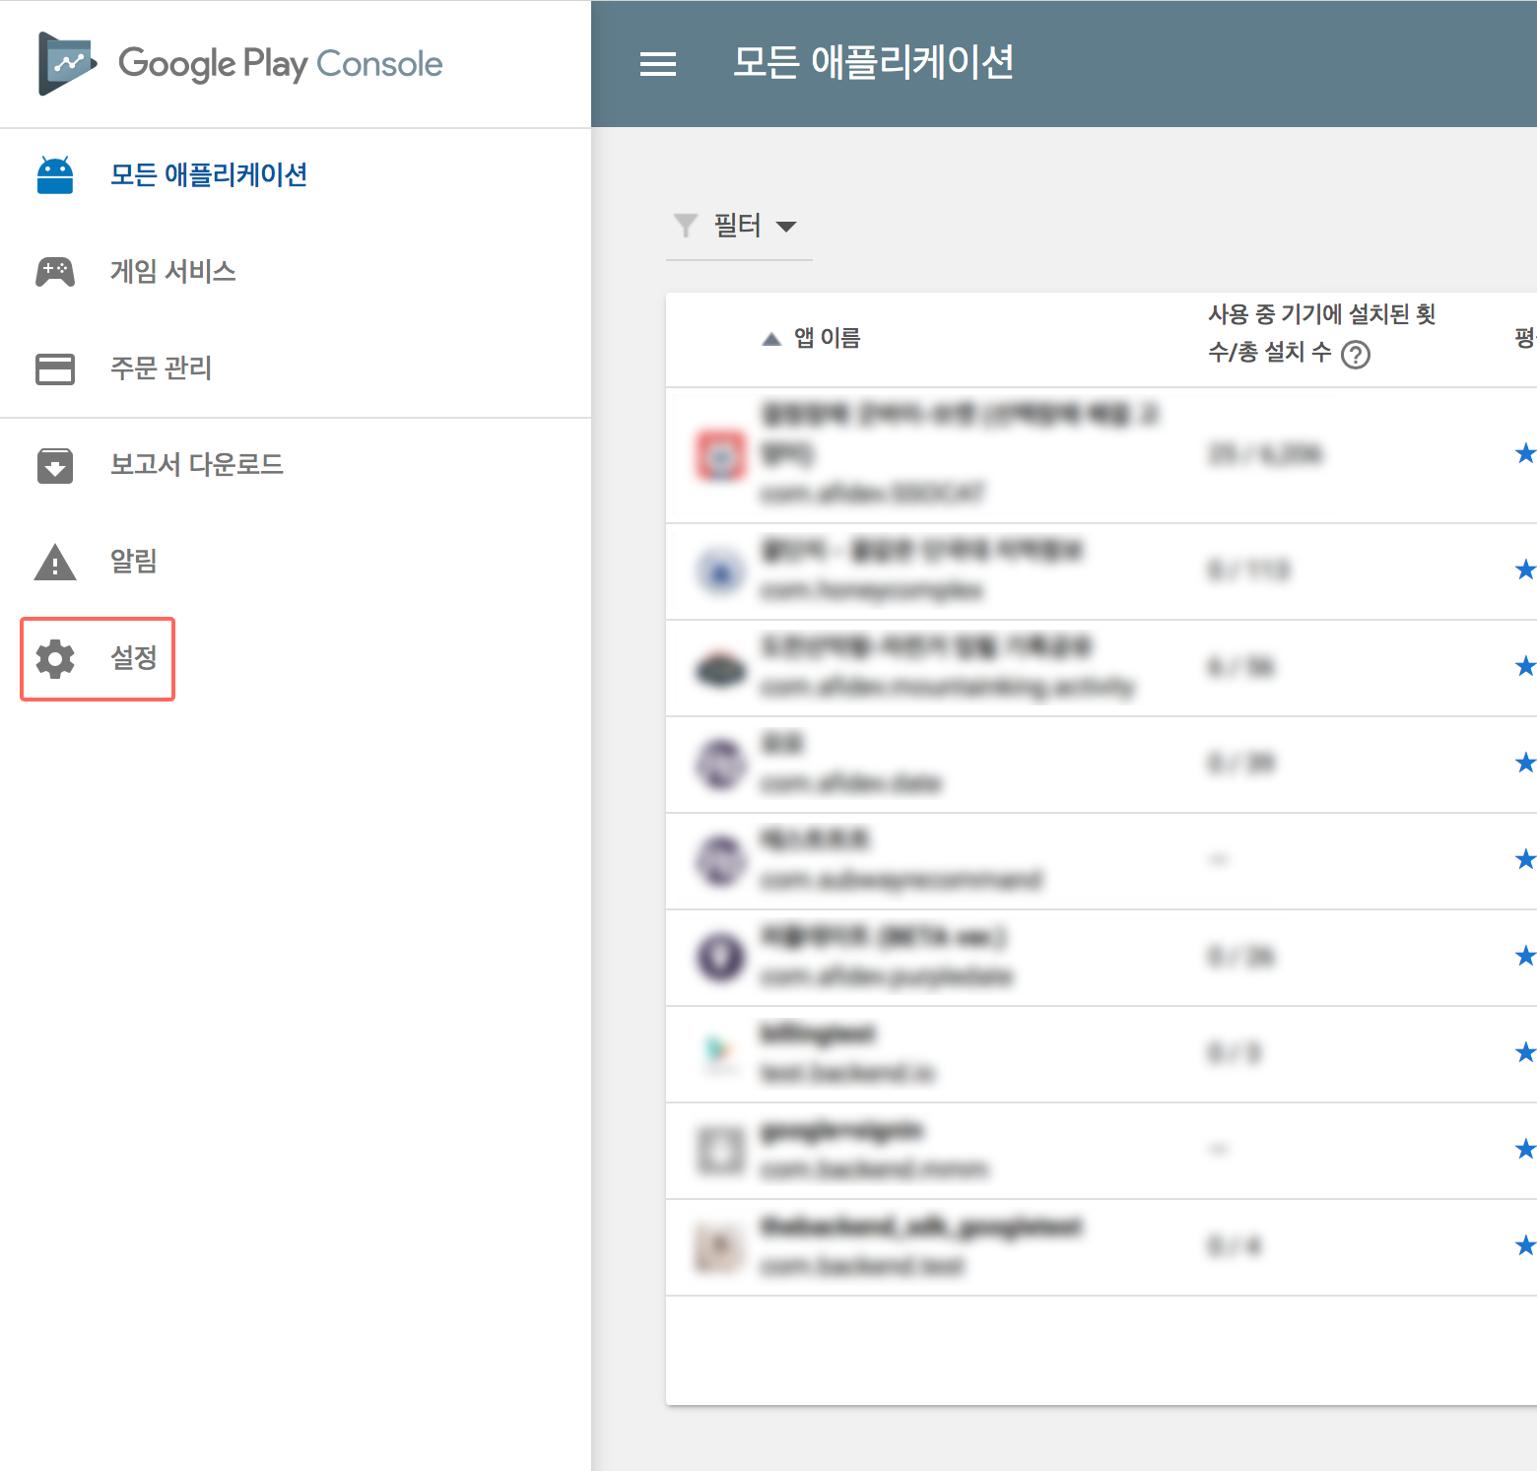The image size is (1537, 1471).
Task: Click the credit card order management icon
Action: click(55, 368)
